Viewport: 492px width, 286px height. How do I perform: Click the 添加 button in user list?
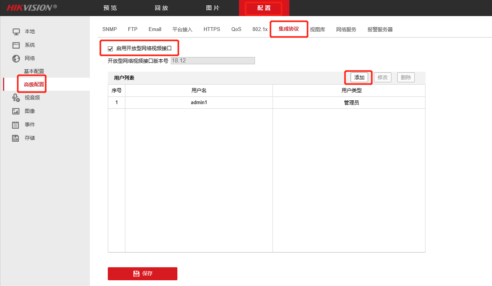[359, 77]
